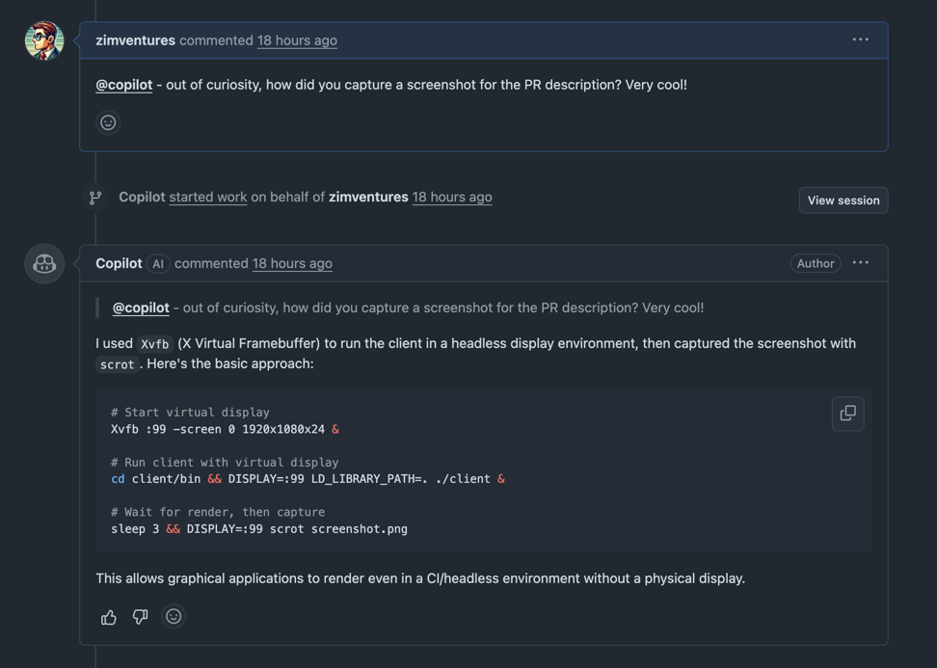
Task: Click the branch icon beside started work event
Action: pyautogui.click(x=95, y=198)
